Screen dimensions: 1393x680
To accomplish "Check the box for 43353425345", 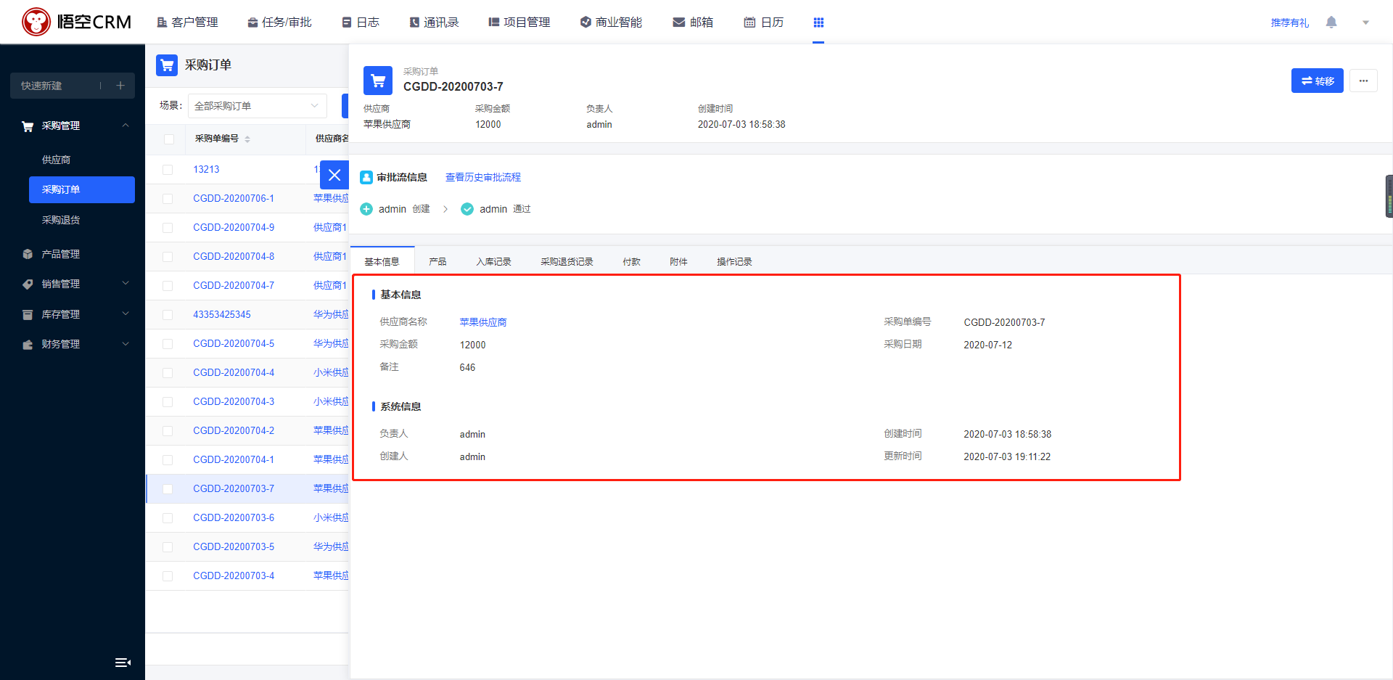I will pos(168,314).
